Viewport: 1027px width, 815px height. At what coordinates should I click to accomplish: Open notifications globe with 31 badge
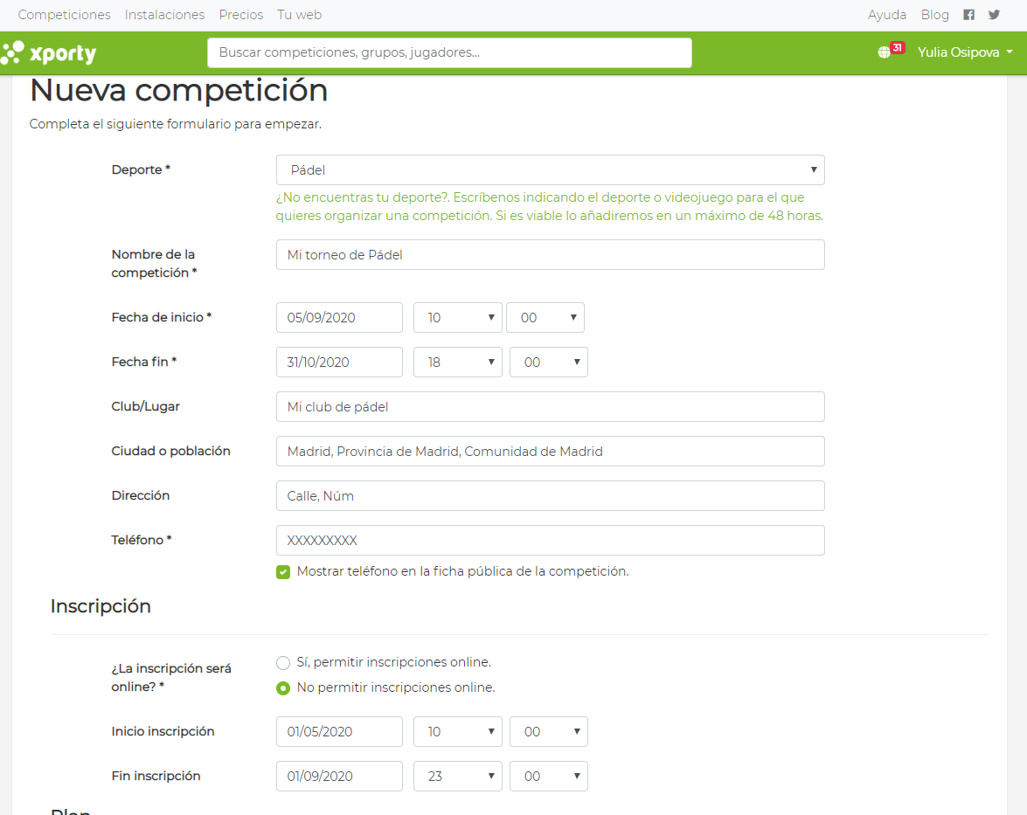[891, 51]
